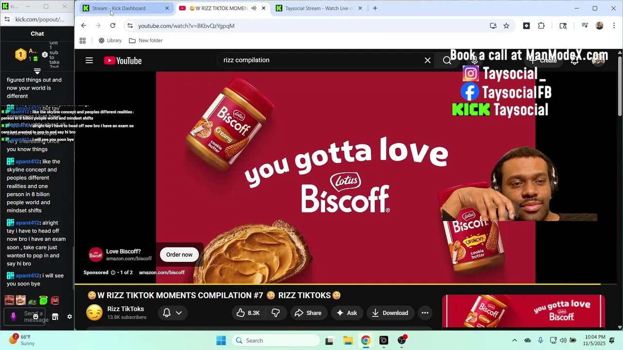Viewport: 623px width, 350px height.
Task: Click the yellow ad progress bar
Action: tap(338, 284)
